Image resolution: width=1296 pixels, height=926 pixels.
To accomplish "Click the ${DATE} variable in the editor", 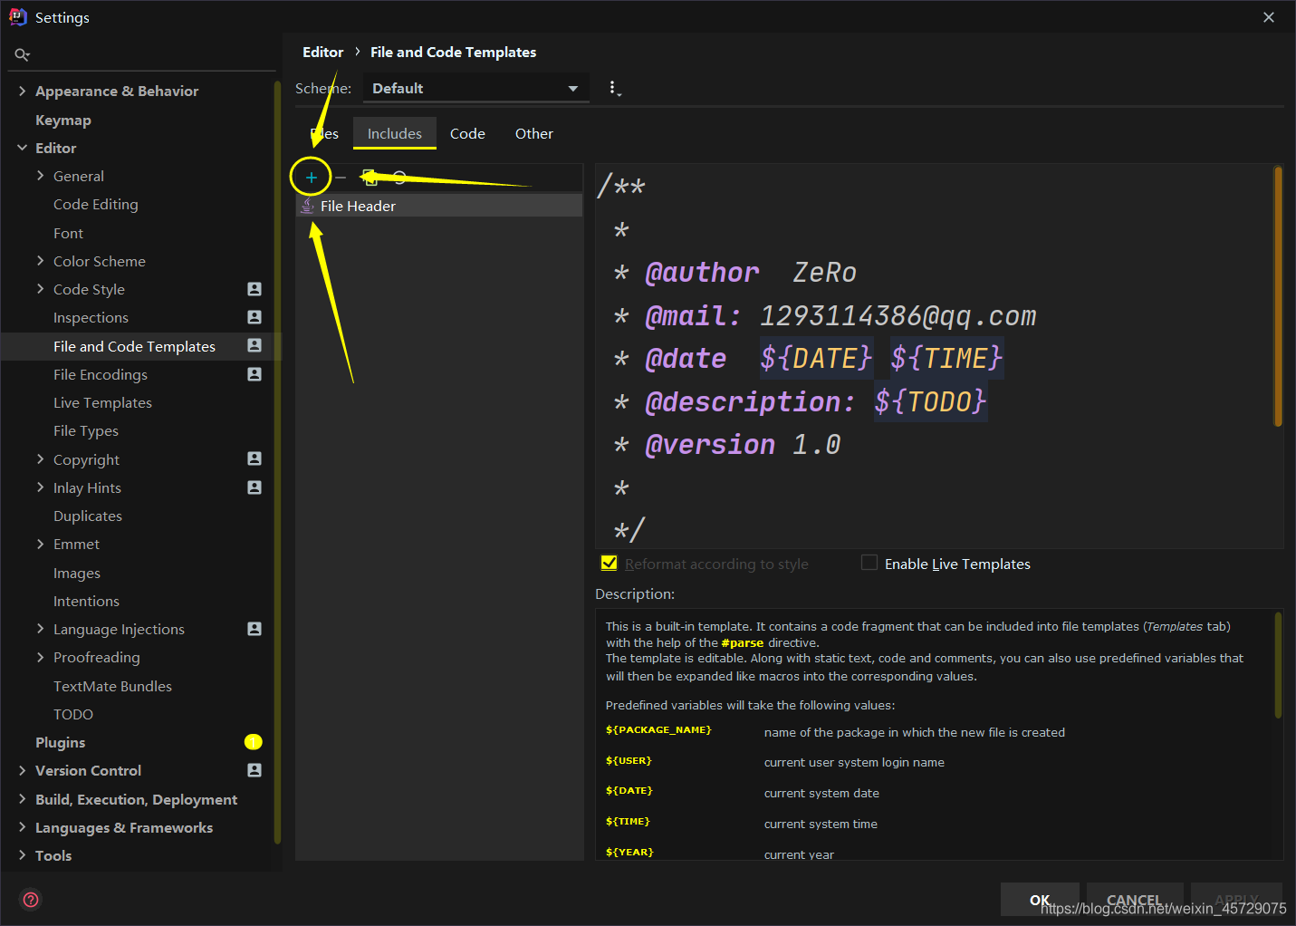I will pos(816,358).
